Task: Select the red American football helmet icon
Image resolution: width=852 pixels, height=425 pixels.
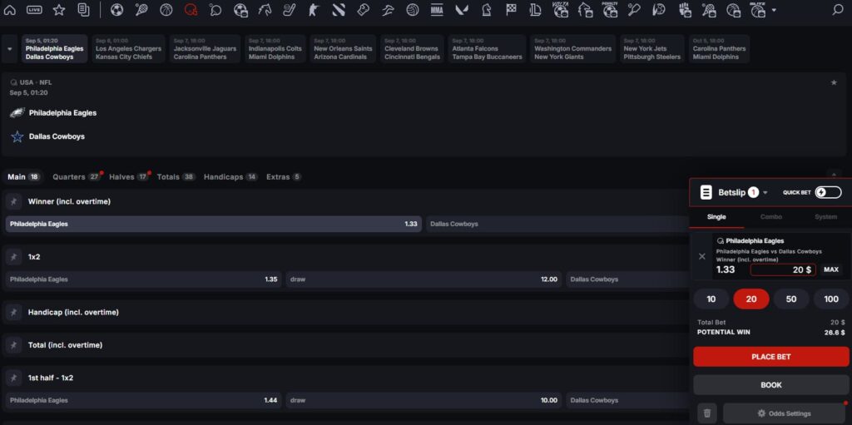Action: pyautogui.click(x=191, y=10)
